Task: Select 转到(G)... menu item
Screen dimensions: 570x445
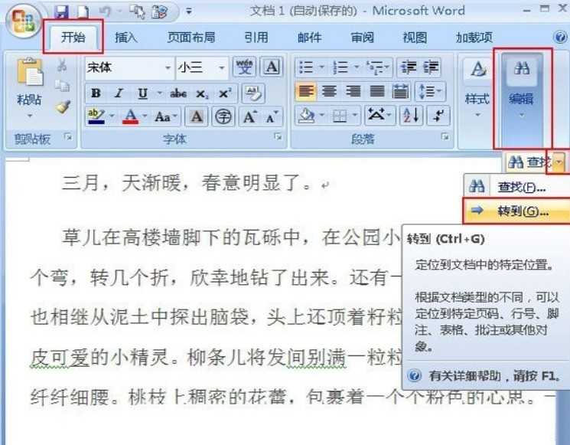Action: [517, 211]
